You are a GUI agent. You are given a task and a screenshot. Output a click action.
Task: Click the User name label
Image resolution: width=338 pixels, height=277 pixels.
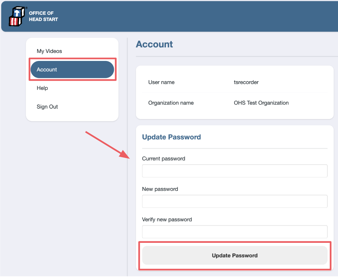coord(161,82)
